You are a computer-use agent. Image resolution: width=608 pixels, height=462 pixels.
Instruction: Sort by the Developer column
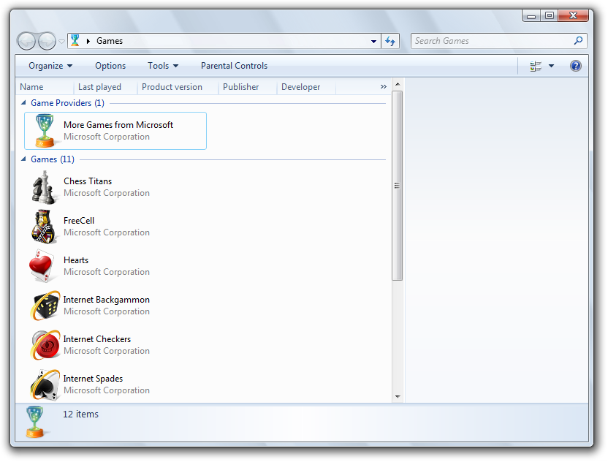tap(306, 87)
